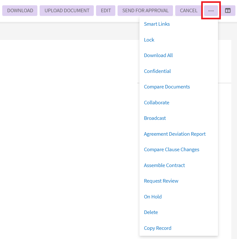This screenshot has height=239, width=237.
Task: Select Download All in the dropdown
Action: 158,55
